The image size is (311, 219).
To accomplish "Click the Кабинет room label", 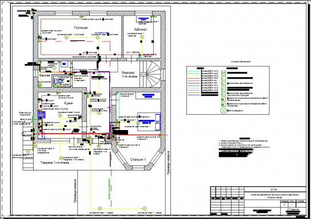I will coord(141,30).
